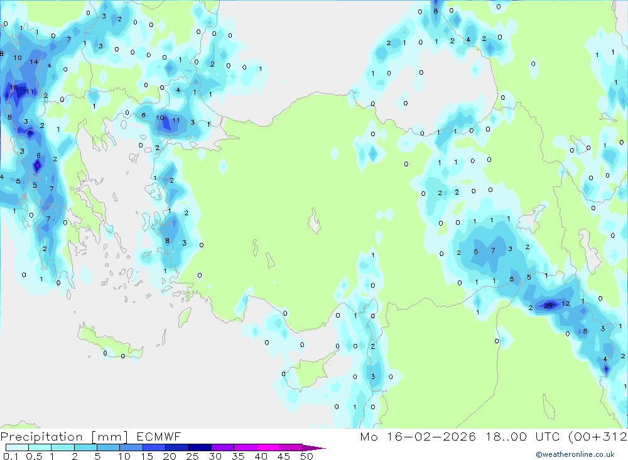Image resolution: width=628 pixels, height=460 pixels.
Task: Click the legend scale label 35
Action: pyautogui.click(x=238, y=456)
